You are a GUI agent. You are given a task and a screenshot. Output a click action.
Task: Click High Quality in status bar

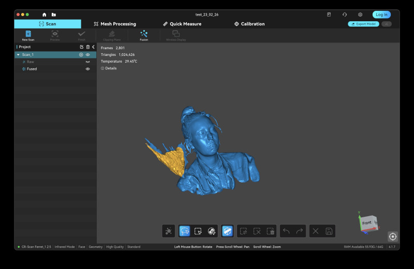[x=115, y=247]
